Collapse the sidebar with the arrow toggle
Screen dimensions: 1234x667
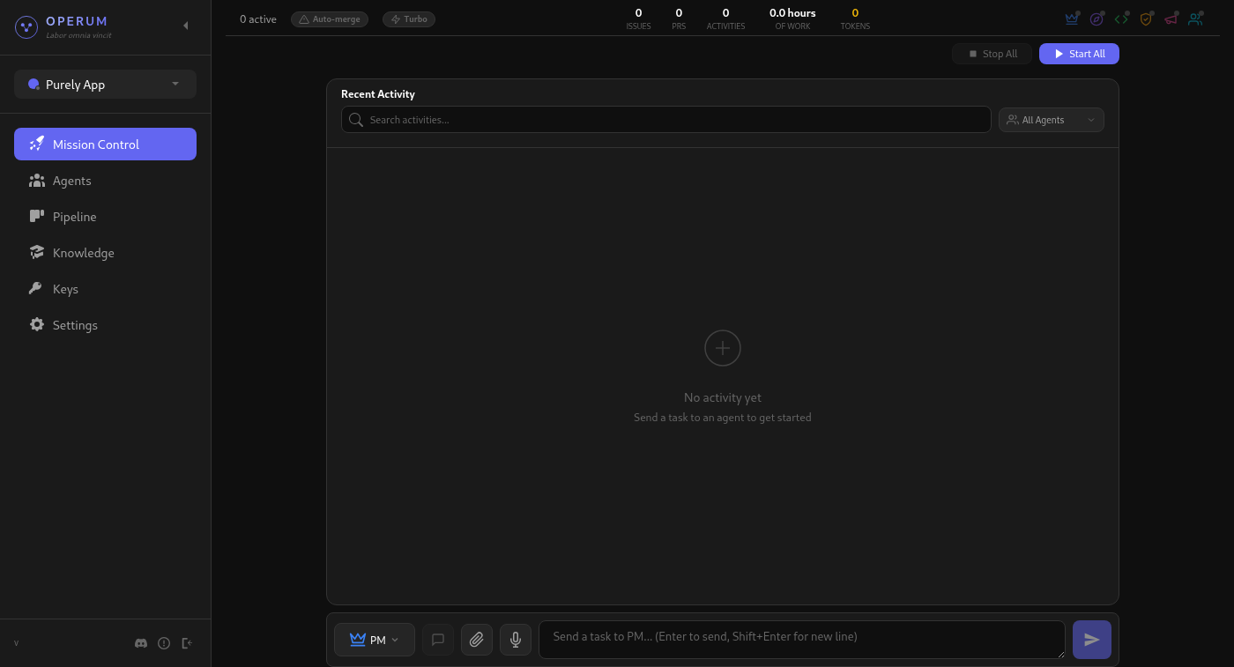tap(186, 26)
